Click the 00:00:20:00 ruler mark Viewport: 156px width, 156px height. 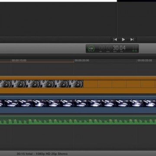(82, 61)
